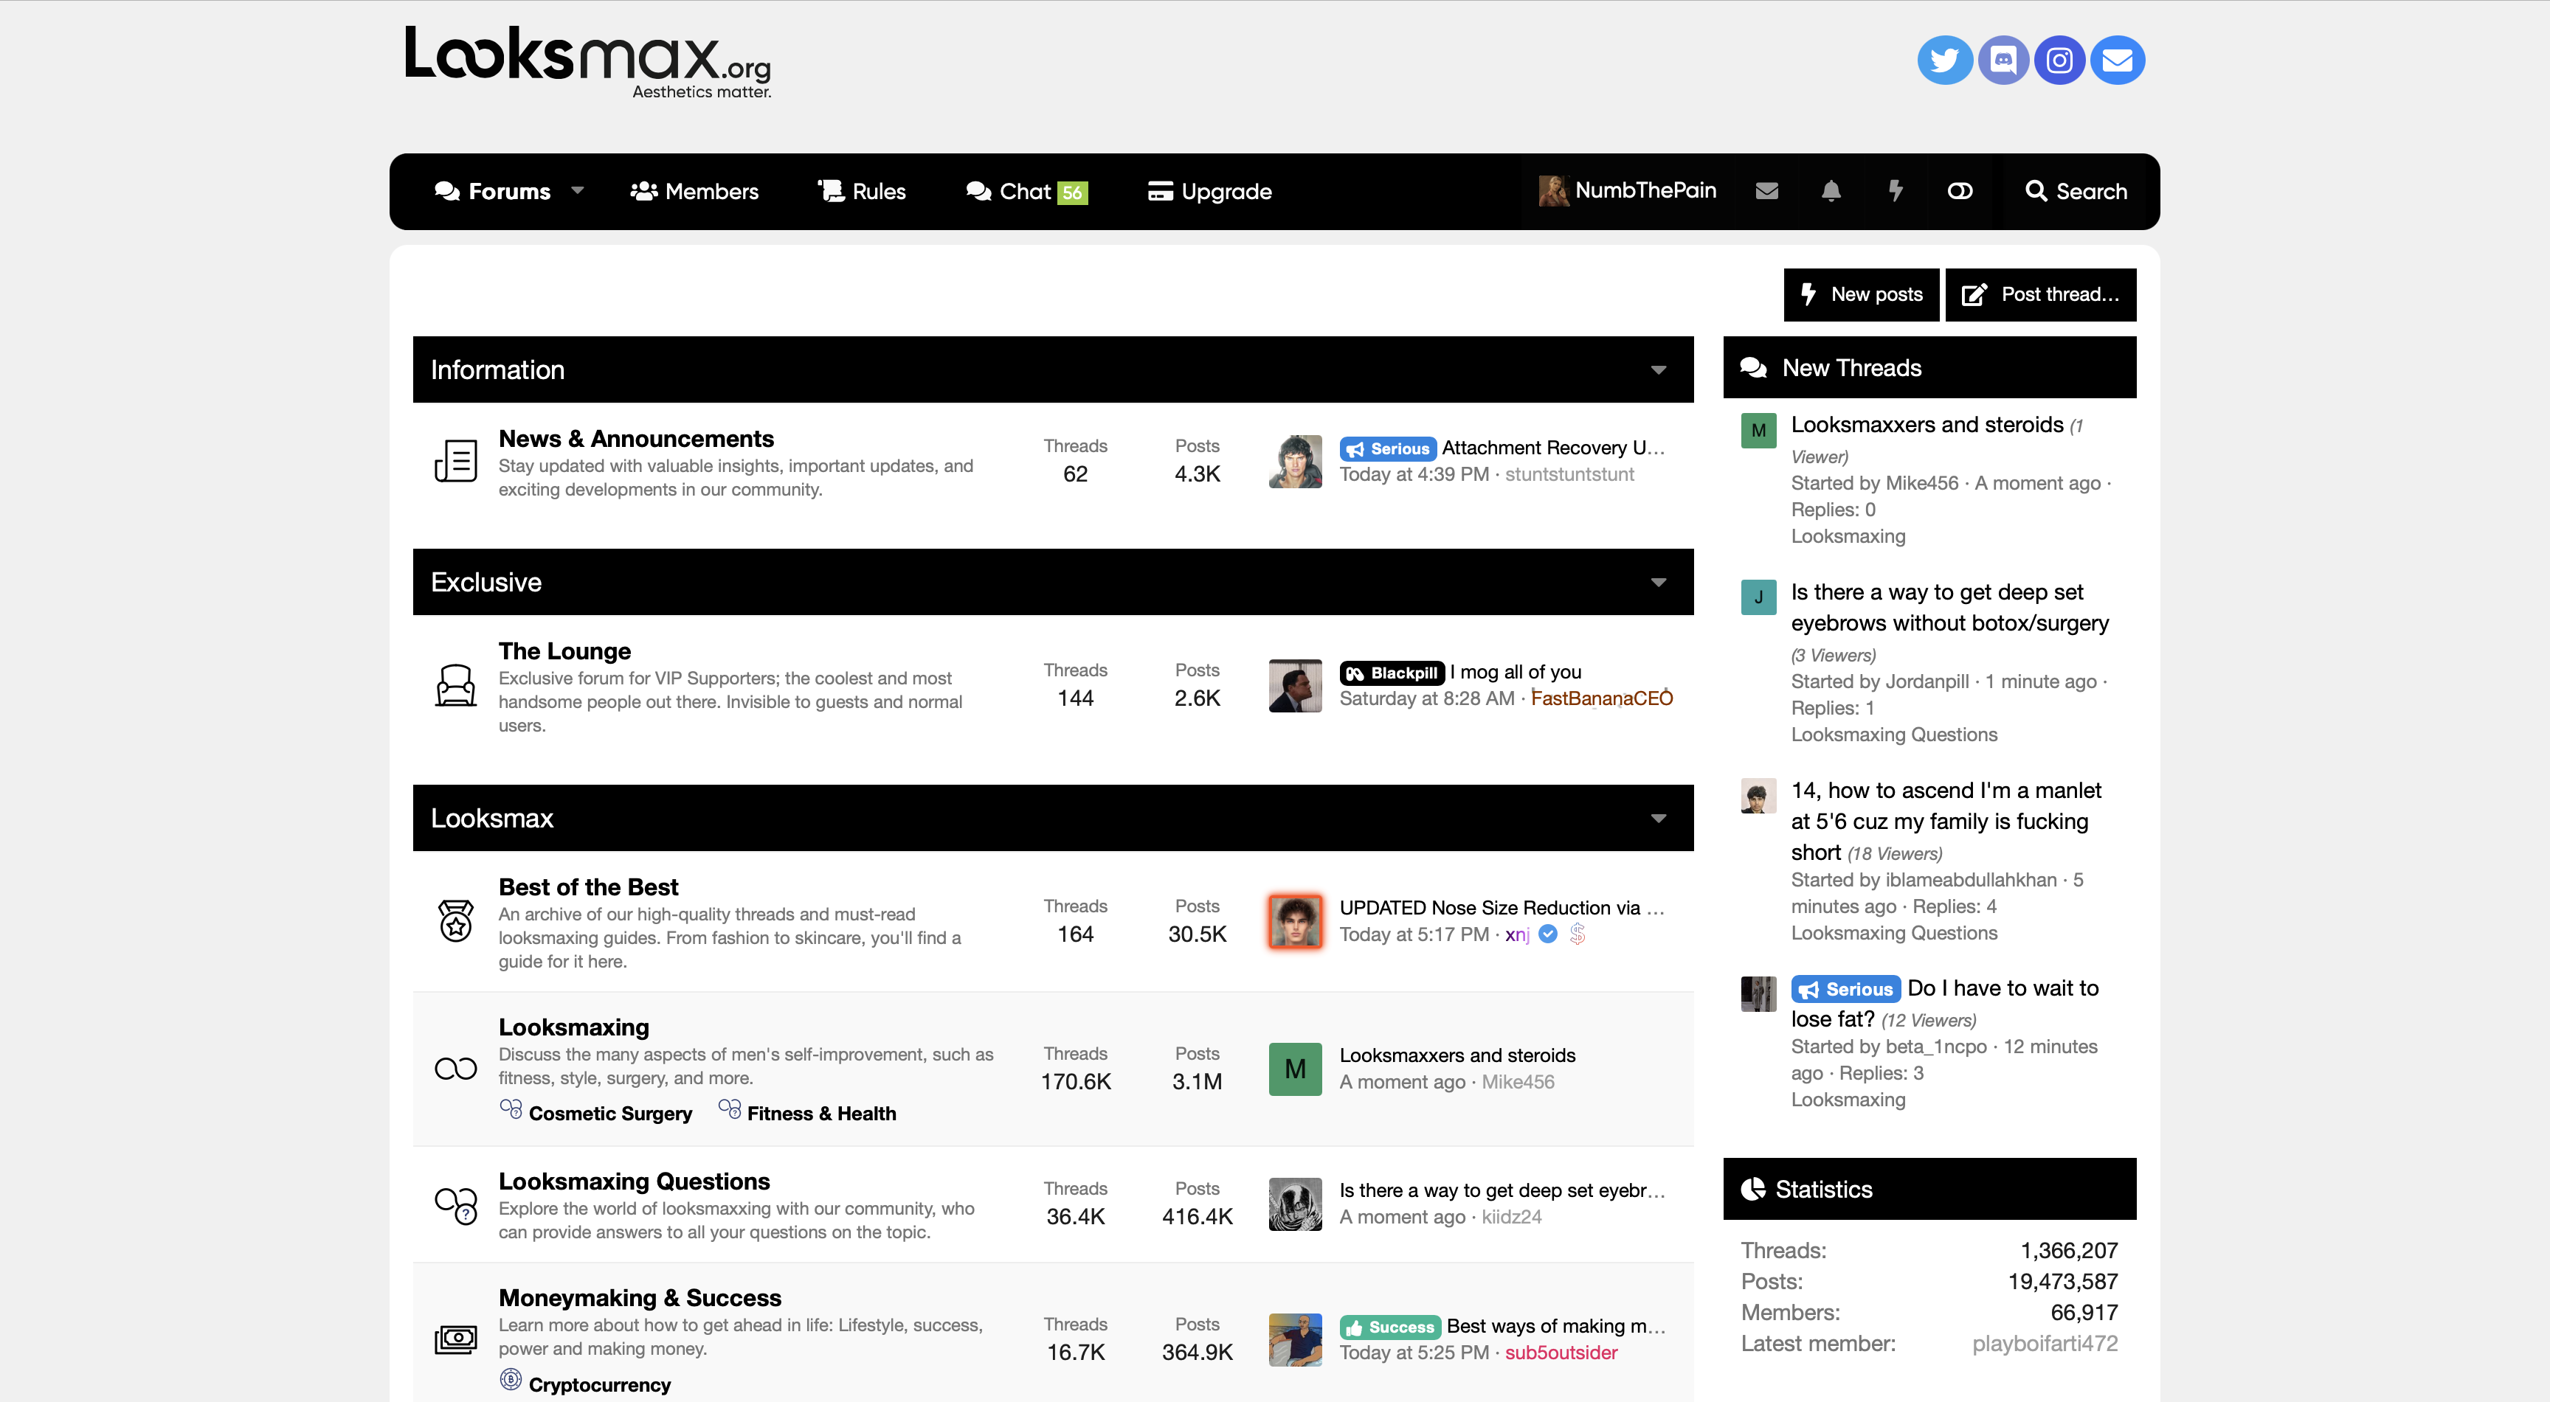Toggle the dark mode switch in navbar
Viewport: 2550px width, 1402px height.
click(x=1960, y=191)
